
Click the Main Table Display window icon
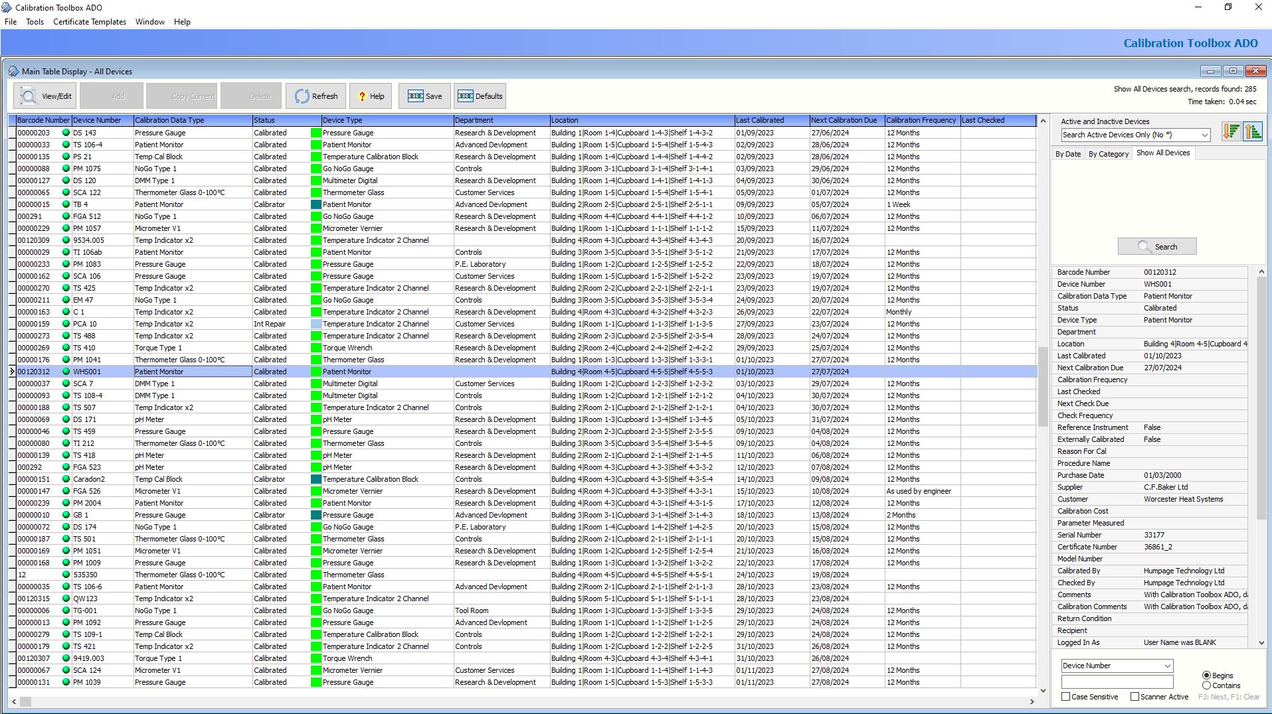coord(14,71)
